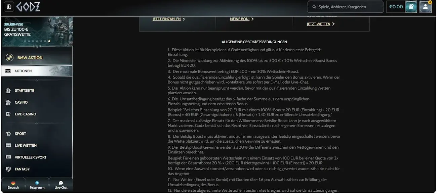
Task: Click the Live-Casino card icon
Action: [8, 114]
